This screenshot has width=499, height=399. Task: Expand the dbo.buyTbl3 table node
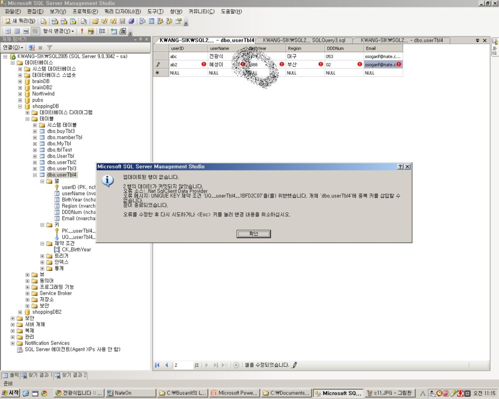pyautogui.click(x=35, y=132)
